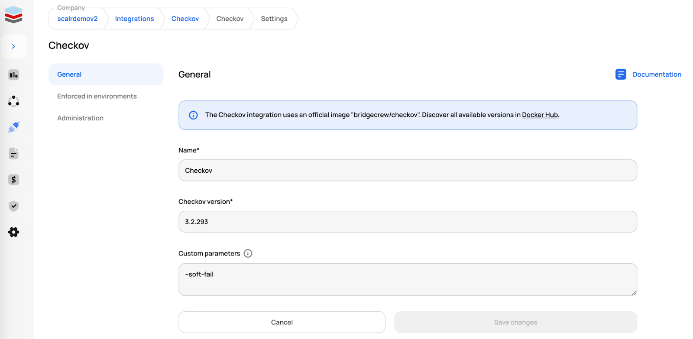693x339 pixels.
Task: Open the shield checkmark policy icon
Action: tap(13, 206)
